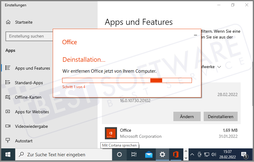Click the Office icon in taskbar

point(176,154)
